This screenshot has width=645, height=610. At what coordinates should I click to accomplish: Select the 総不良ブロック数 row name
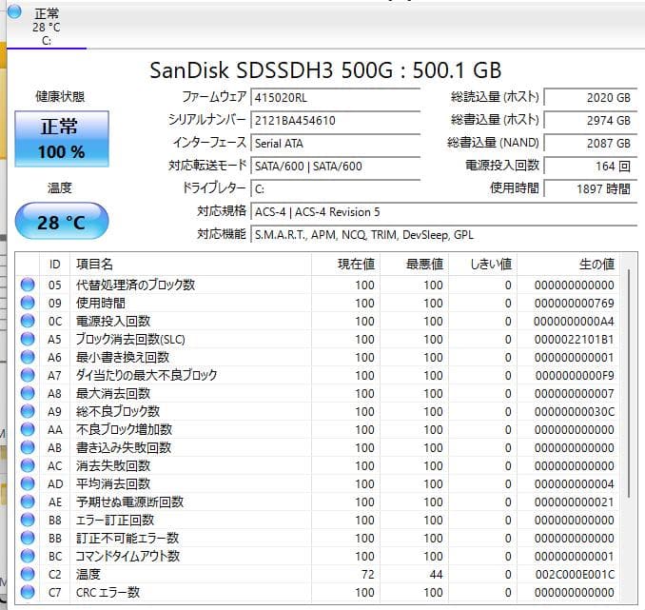(118, 412)
